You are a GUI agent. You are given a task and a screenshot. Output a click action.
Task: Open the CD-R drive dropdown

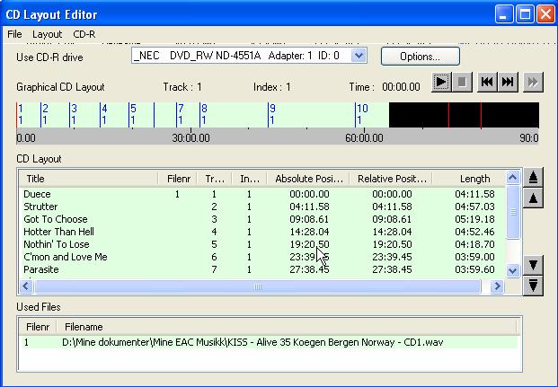(x=359, y=56)
